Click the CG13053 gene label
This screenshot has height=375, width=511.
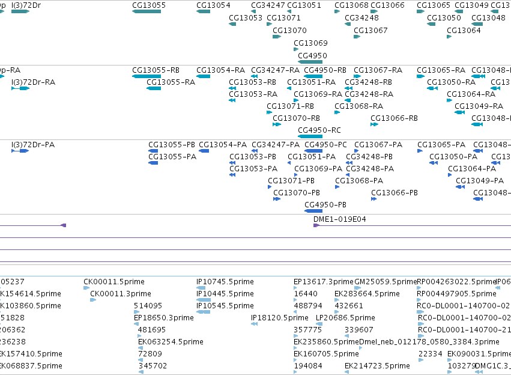[x=246, y=17]
